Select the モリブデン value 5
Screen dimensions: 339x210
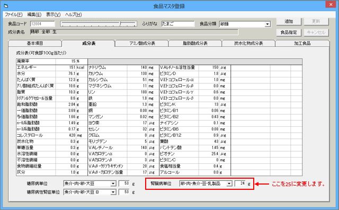click(137, 142)
